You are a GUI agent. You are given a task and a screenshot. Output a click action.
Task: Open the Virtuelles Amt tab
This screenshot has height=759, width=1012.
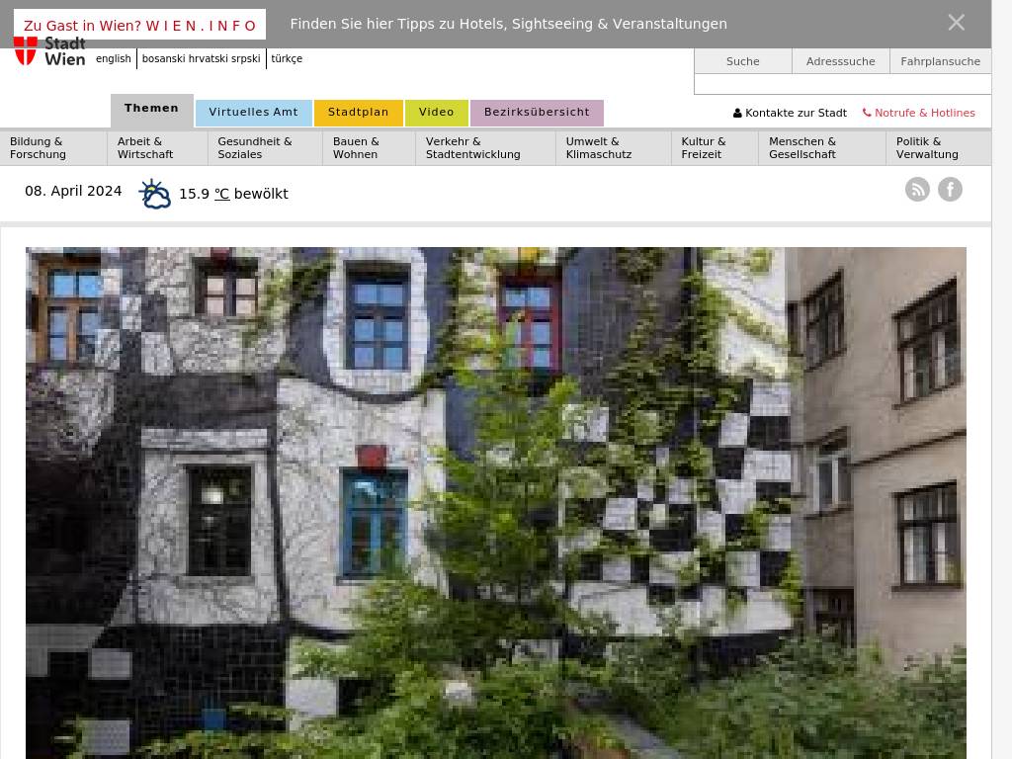point(253,113)
